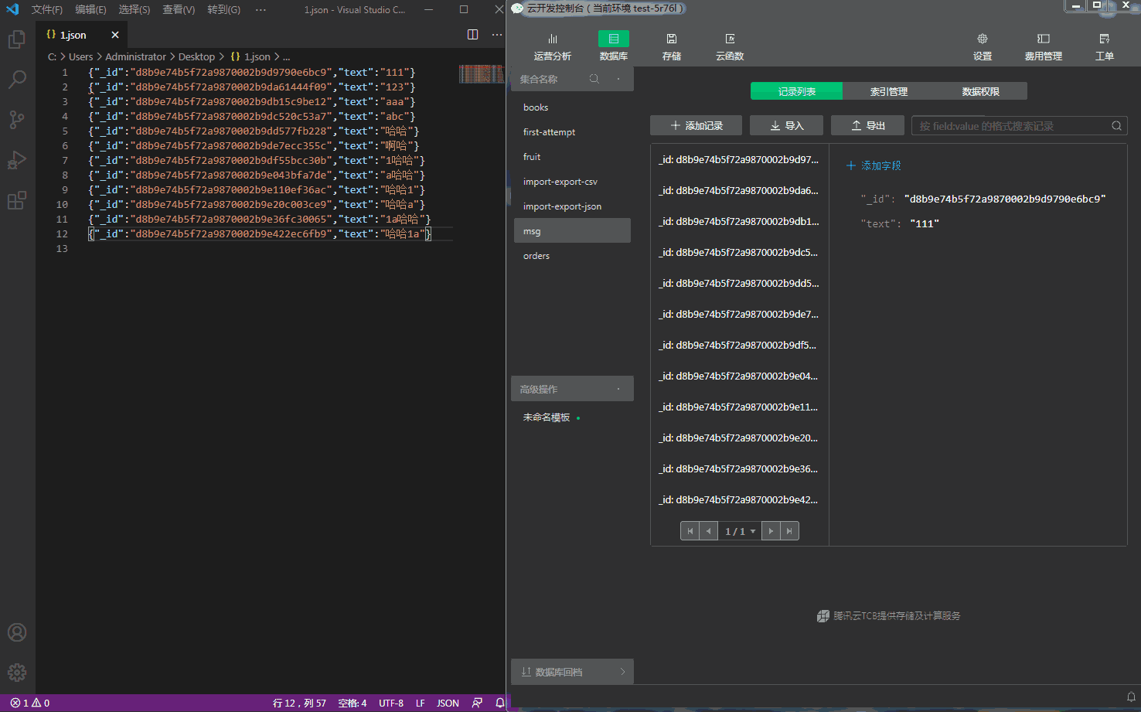Image resolution: width=1141 pixels, height=712 pixels.
Task: Change indentation via 空格: 4
Action: (353, 703)
